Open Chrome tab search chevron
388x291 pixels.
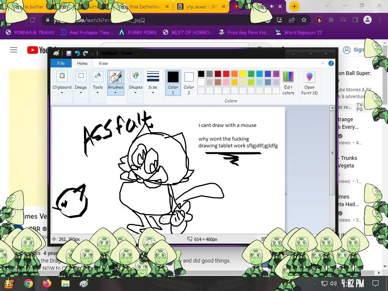coord(327,5)
